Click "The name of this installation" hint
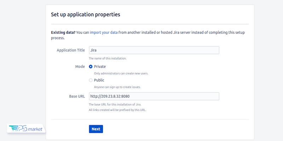This screenshot has width=283, height=141. click(x=108, y=58)
